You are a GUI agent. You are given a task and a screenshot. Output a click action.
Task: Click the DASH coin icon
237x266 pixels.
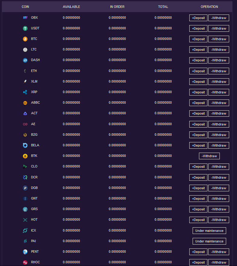click(x=25, y=60)
